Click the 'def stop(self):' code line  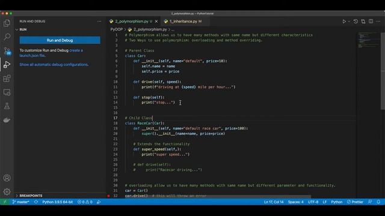149,97
